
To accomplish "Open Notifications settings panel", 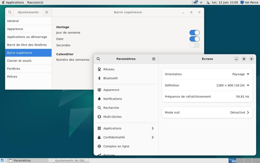I will tap(126, 99).
